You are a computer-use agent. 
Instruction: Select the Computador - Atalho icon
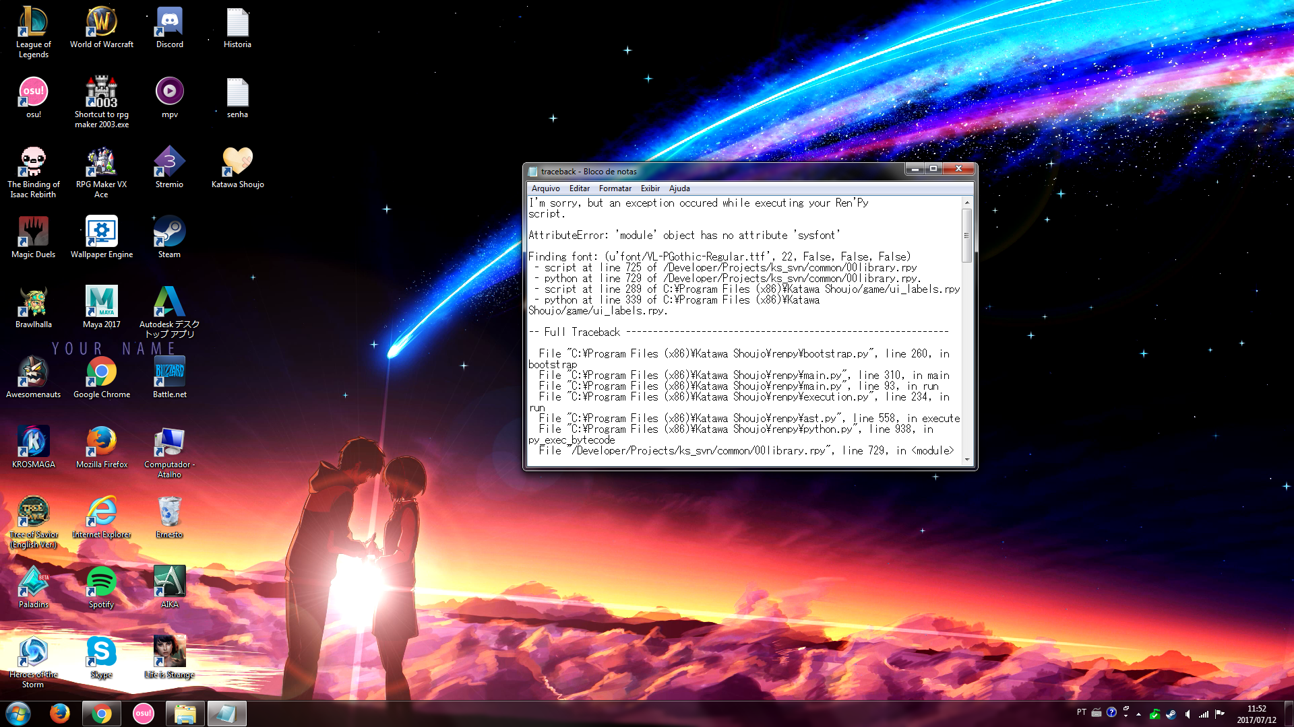pos(169,452)
